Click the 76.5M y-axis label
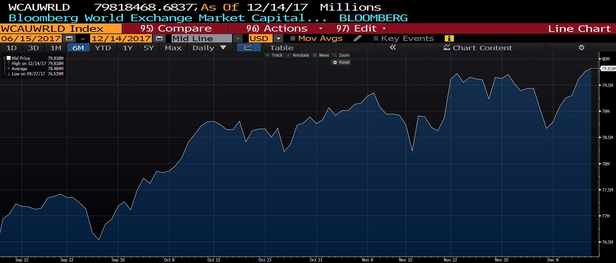The height and width of the screenshot is (263, 616). 608,242
